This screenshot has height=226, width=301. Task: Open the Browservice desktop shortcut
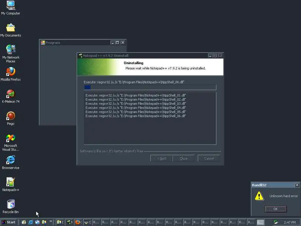[x=11, y=162]
